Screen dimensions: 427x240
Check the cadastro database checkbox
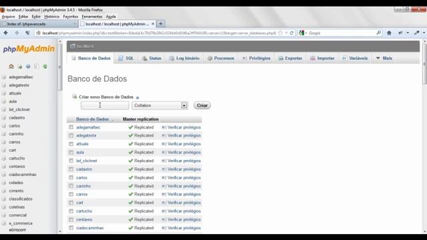tap(71, 169)
